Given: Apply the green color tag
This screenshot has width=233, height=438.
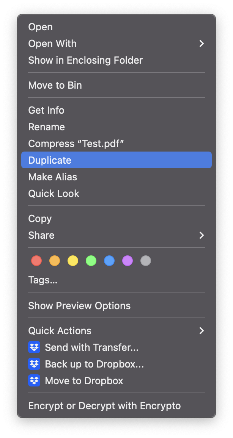Looking at the screenshot, I should [91, 261].
